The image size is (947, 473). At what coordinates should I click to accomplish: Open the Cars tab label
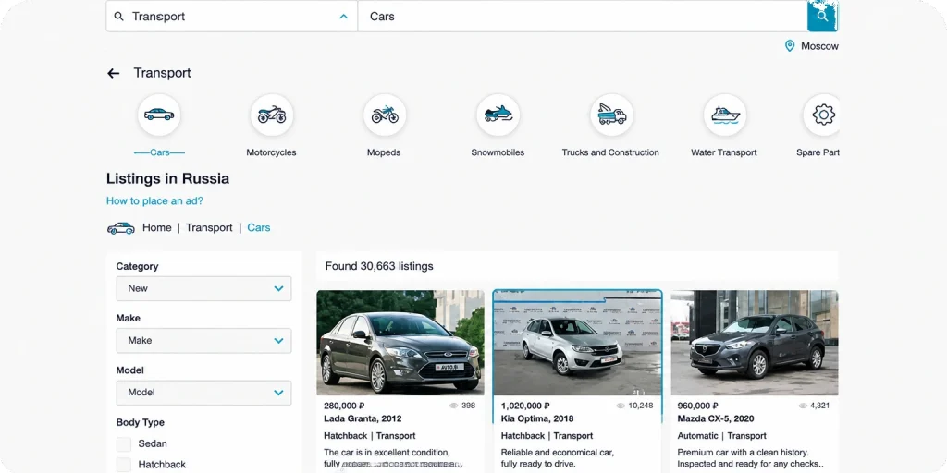pos(159,152)
